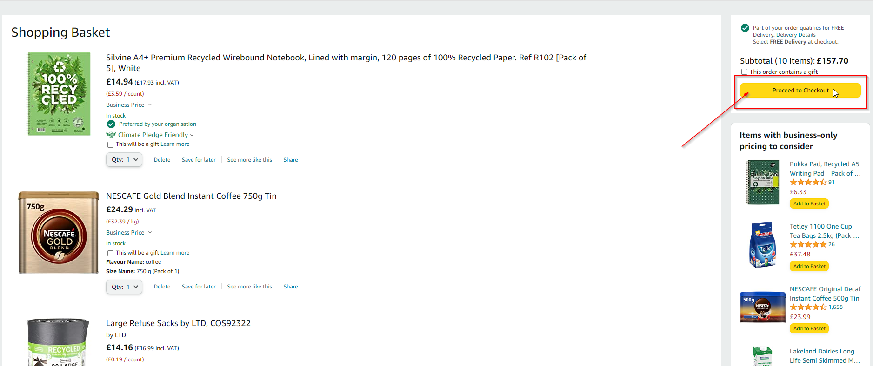This screenshot has height=366, width=873.
Task: Save Silvine notebook for later
Action: click(x=199, y=160)
